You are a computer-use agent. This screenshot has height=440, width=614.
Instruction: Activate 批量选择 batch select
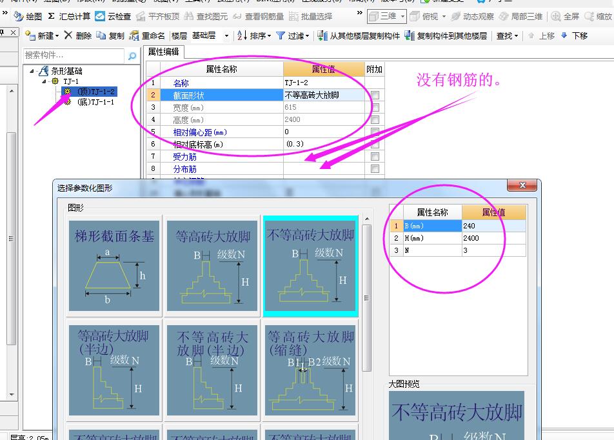(310, 17)
